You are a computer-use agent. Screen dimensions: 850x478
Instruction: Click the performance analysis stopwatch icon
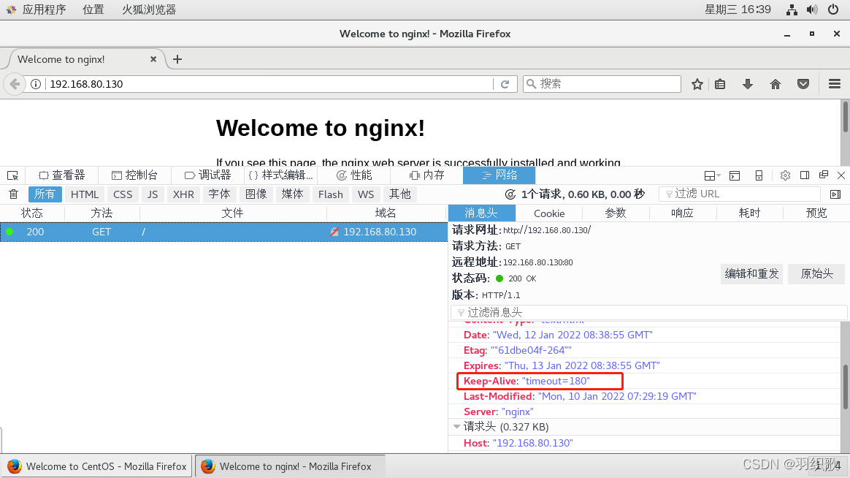tap(510, 194)
